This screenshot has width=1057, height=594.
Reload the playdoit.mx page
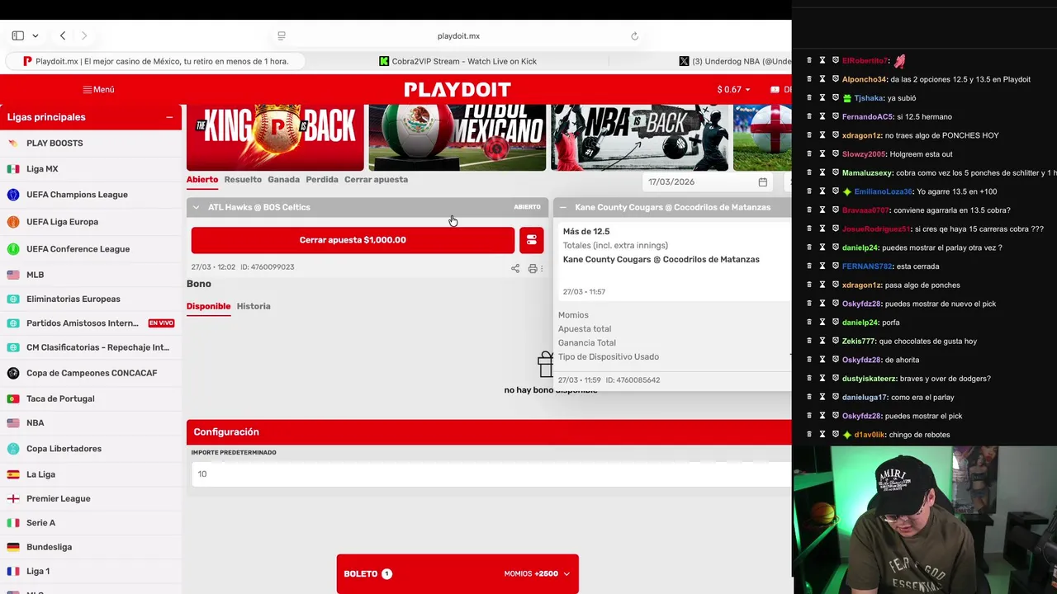[634, 35]
